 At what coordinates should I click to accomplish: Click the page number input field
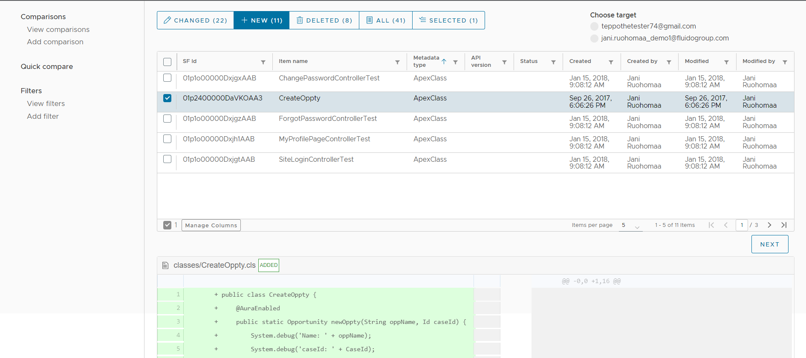tap(742, 225)
